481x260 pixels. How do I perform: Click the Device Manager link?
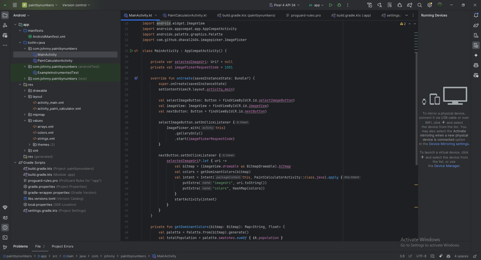click(447, 166)
